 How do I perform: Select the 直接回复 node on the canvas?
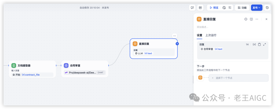(x=154, y=49)
